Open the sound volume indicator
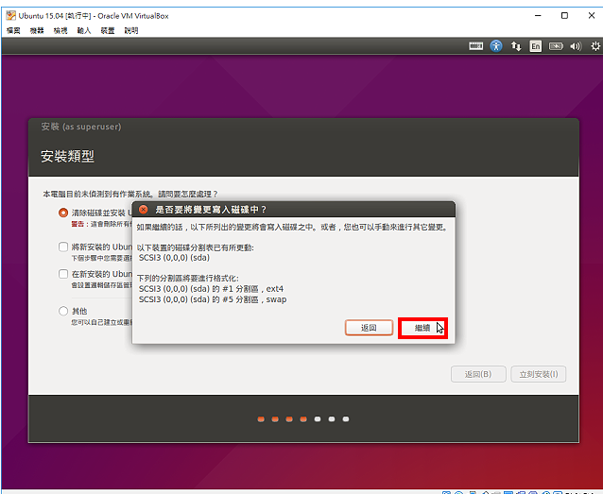The width and height of the screenshot is (603, 494). 576,46
